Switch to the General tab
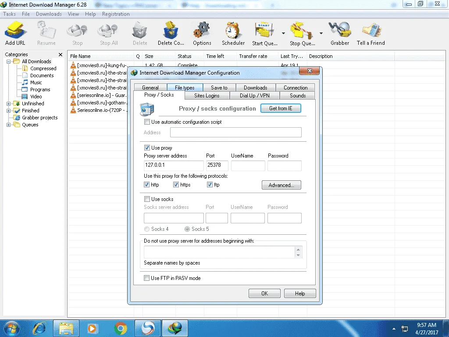449x337 pixels. [150, 87]
